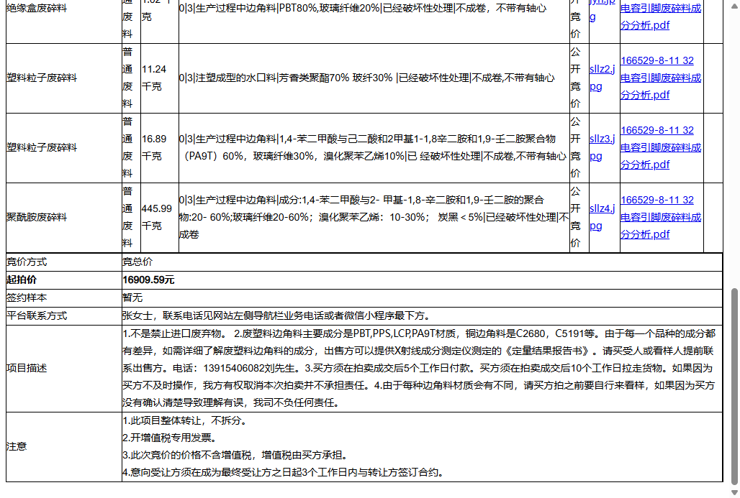Screen dimensions: 740x498
Task: Click the 起拍价 label cell
Action: pyautogui.click(x=64, y=280)
